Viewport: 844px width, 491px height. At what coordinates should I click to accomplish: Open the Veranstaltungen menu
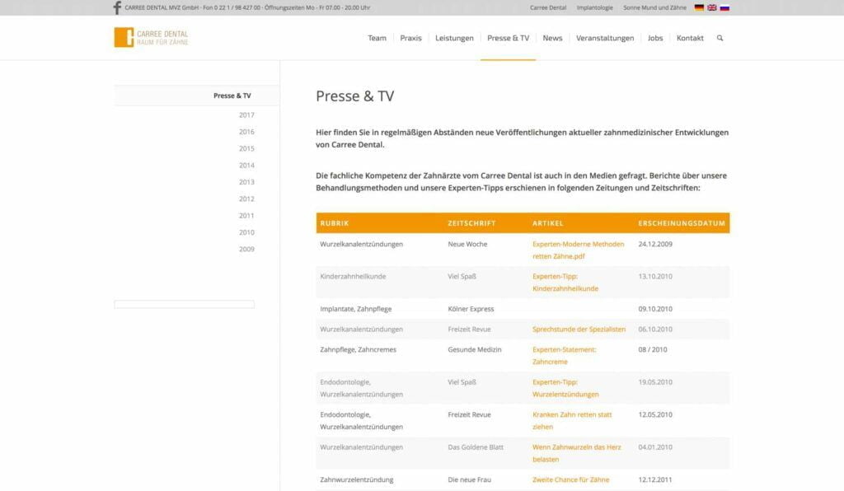pyautogui.click(x=605, y=38)
